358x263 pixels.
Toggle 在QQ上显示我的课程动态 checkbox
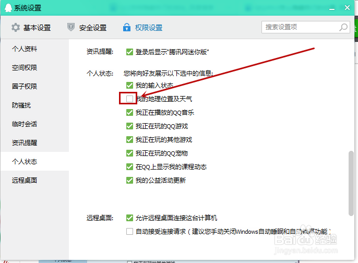[x=129, y=167]
